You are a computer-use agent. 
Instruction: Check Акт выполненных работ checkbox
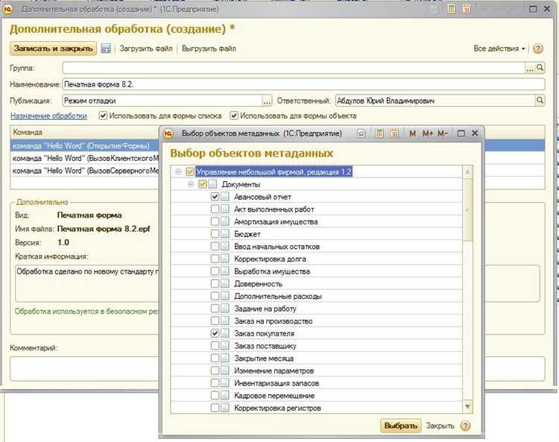(215, 209)
